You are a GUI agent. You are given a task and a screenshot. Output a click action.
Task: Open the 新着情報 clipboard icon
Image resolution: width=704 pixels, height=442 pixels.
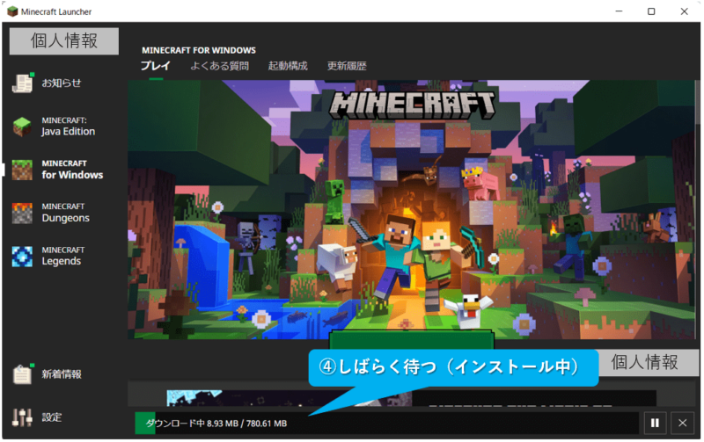tap(23, 373)
